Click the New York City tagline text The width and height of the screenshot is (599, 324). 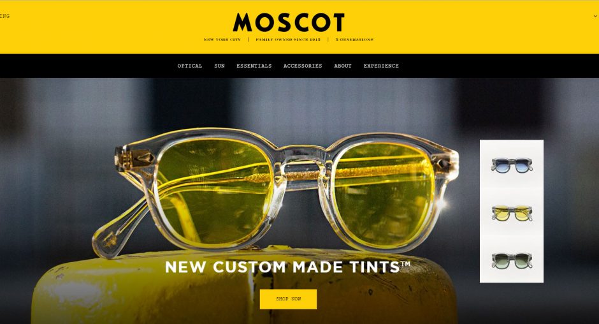222,40
